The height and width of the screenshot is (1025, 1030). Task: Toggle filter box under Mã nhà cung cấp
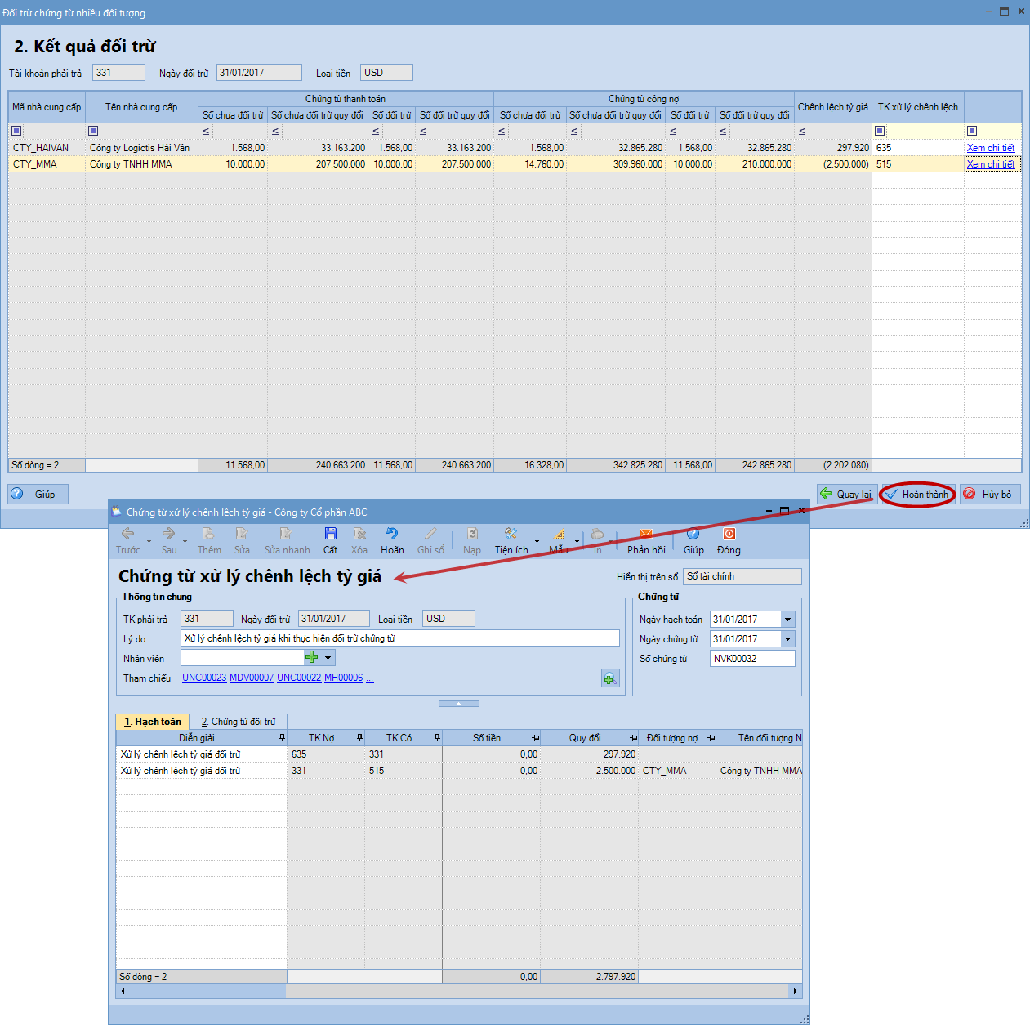[17, 131]
